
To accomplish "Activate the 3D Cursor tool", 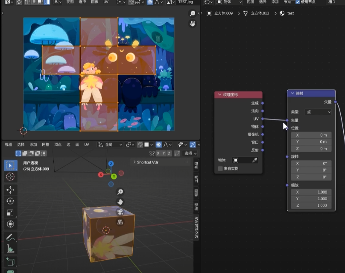I will (10, 177).
